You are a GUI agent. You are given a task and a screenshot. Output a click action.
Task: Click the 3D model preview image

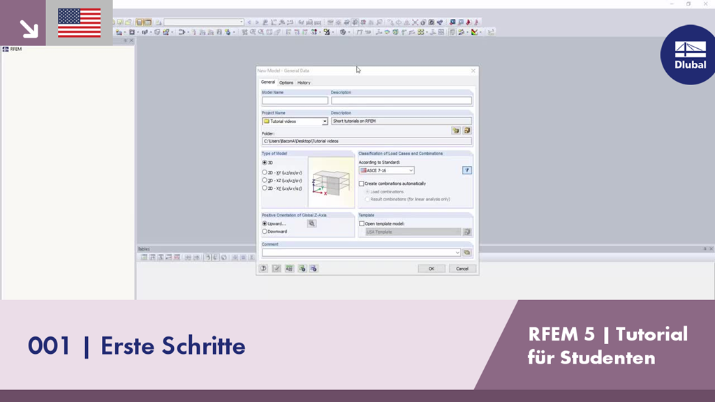[331, 182]
